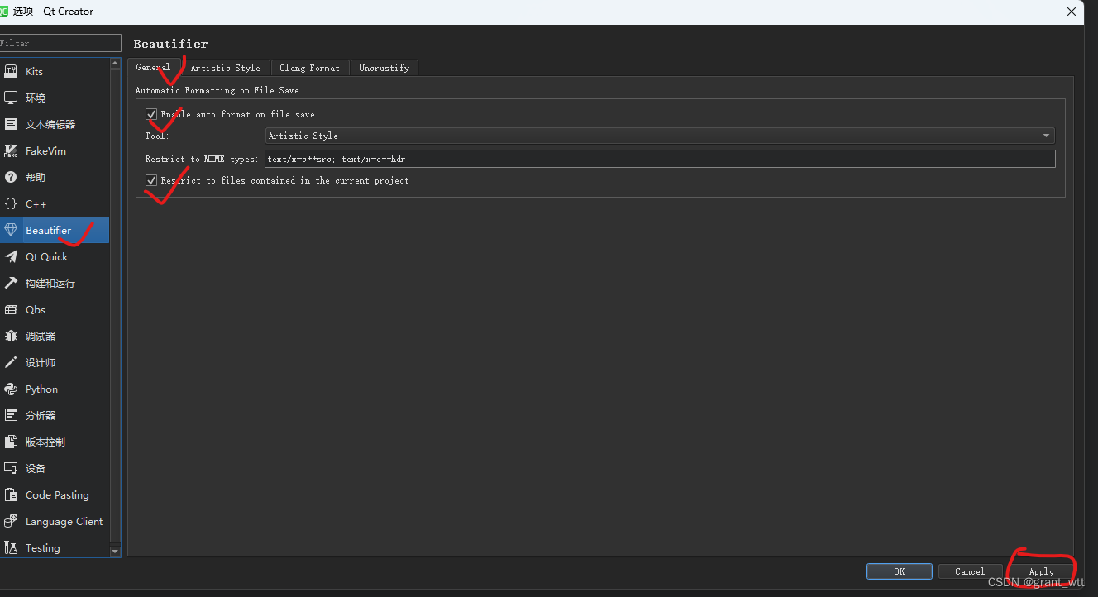Open the 分析器 icon
This screenshot has height=597, width=1098.
(x=11, y=416)
